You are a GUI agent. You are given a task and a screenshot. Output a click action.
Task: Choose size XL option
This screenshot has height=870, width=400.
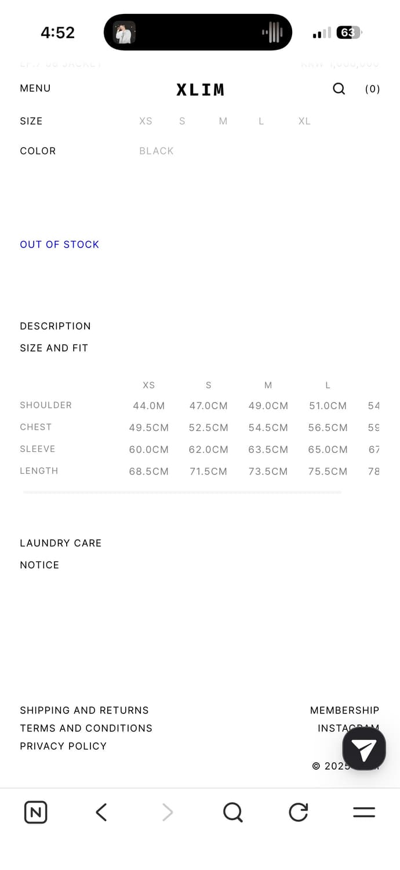304,121
